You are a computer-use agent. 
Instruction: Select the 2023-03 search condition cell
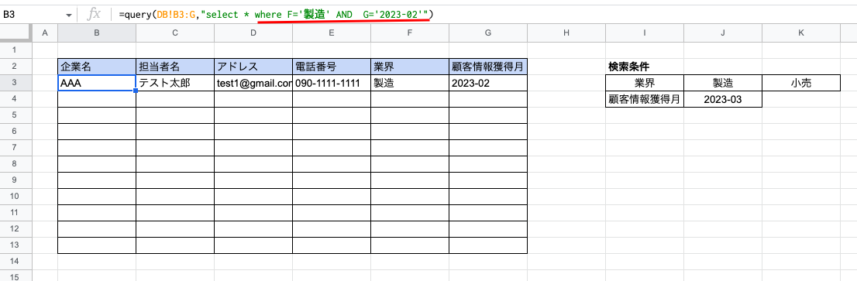722,99
